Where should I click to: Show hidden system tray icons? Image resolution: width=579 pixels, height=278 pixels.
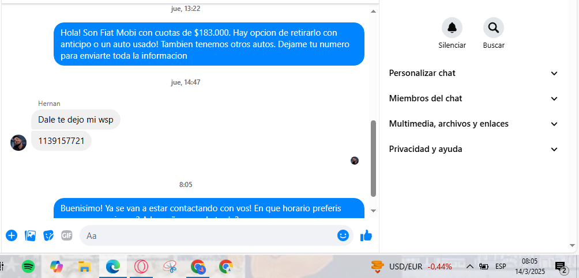pyautogui.click(x=469, y=266)
